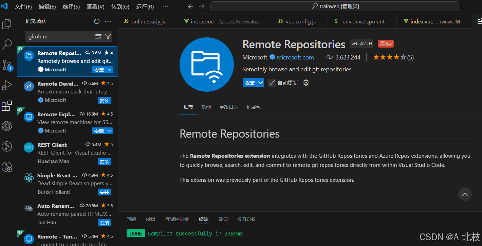The width and height of the screenshot is (482, 246).
Task: Expand the install dropdown for Remote Repositories list item
Action: (x=109, y=70)
